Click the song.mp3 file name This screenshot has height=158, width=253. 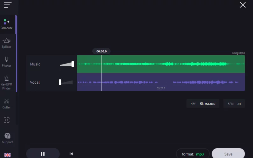coord(238,53)
